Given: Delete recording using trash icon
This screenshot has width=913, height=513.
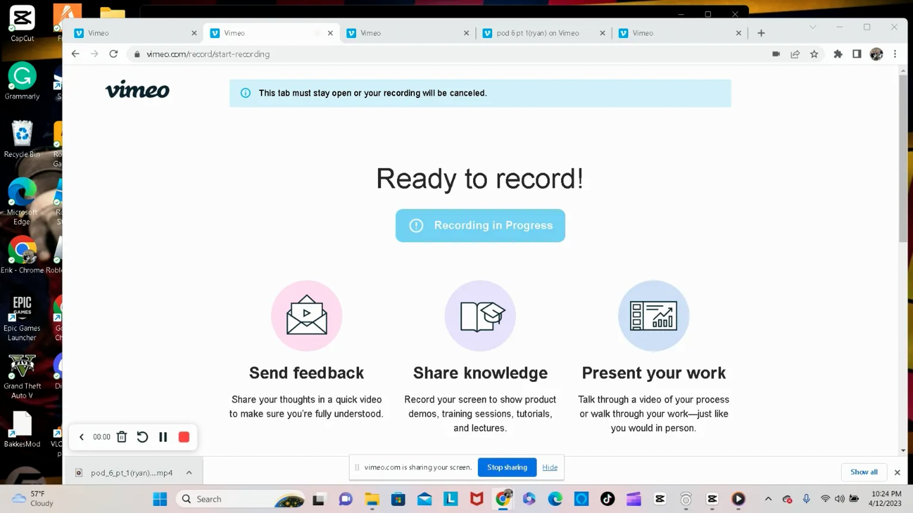Looking at the screenshot, I should point(122,437).
